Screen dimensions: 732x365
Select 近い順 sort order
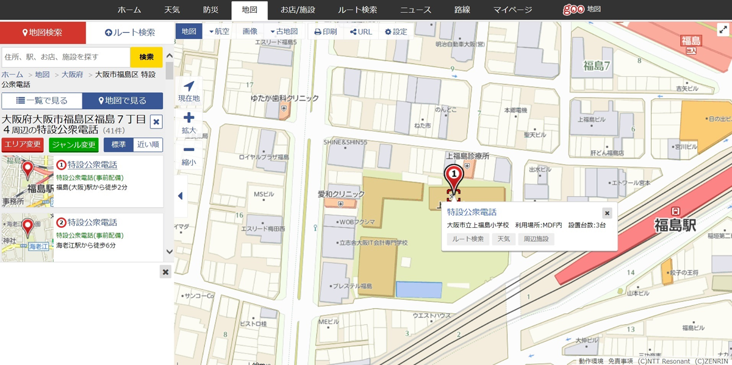pyautogui.click(x=148, y=144)
